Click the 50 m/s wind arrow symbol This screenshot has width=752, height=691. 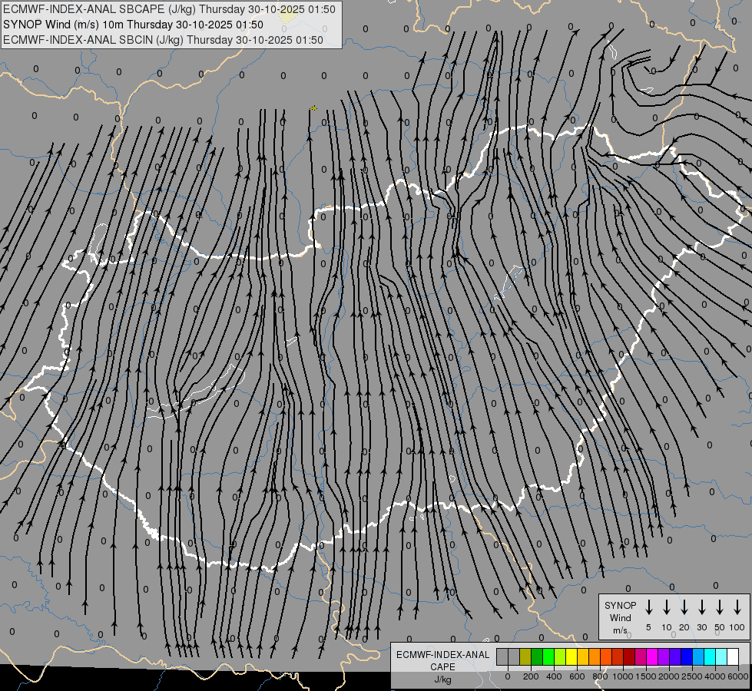coord(720,607)
